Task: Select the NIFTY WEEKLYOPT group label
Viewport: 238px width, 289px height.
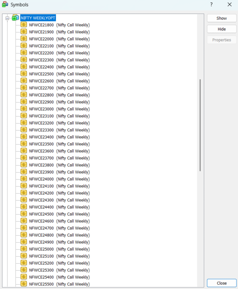Action: pos(38,18)
